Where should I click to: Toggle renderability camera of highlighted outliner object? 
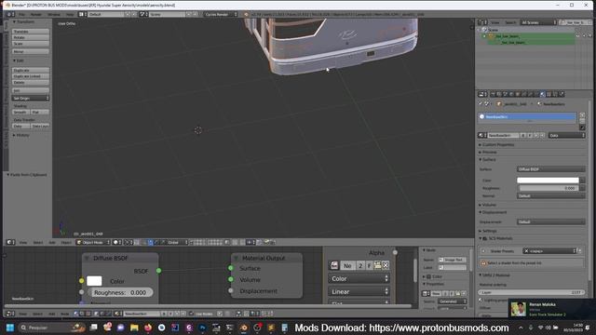[x=590, y=36]
